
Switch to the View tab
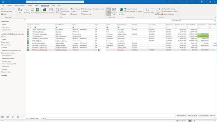pyautogui.click(x=37, y=5)
